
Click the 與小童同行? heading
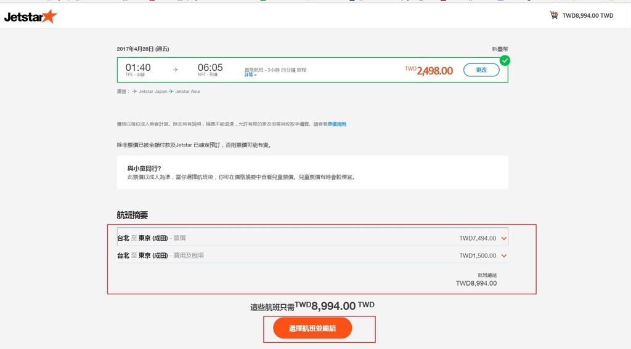click(144, 169)
